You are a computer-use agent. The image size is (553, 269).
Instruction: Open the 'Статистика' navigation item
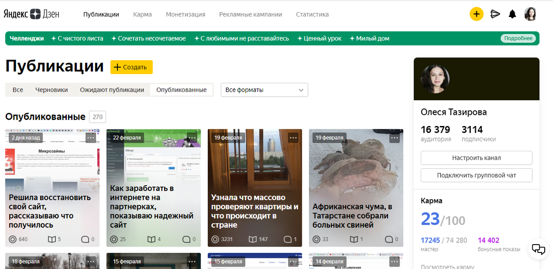tap(312, 14)
